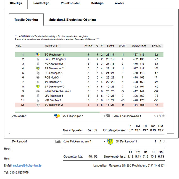This screenshot has height=179, width=179.
Task: Select team name LFJ Tübingen 3
Action: tap(54, 96)
